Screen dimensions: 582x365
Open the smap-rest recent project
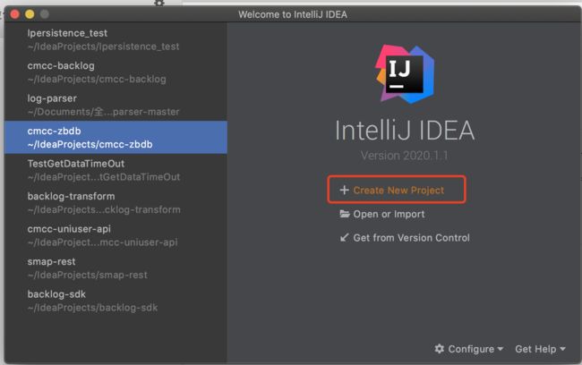[x=116, y=268]
